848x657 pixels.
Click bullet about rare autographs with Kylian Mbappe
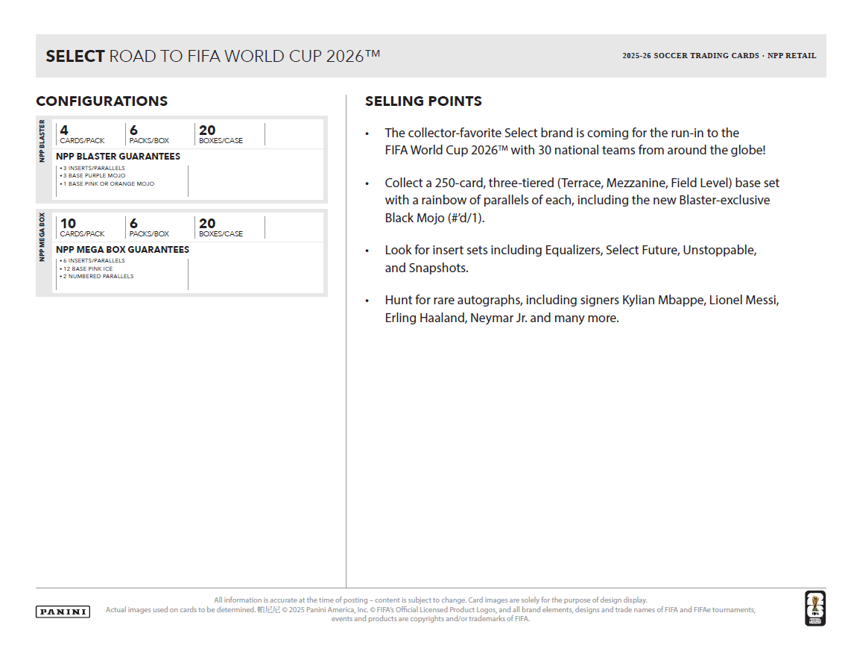582,309
